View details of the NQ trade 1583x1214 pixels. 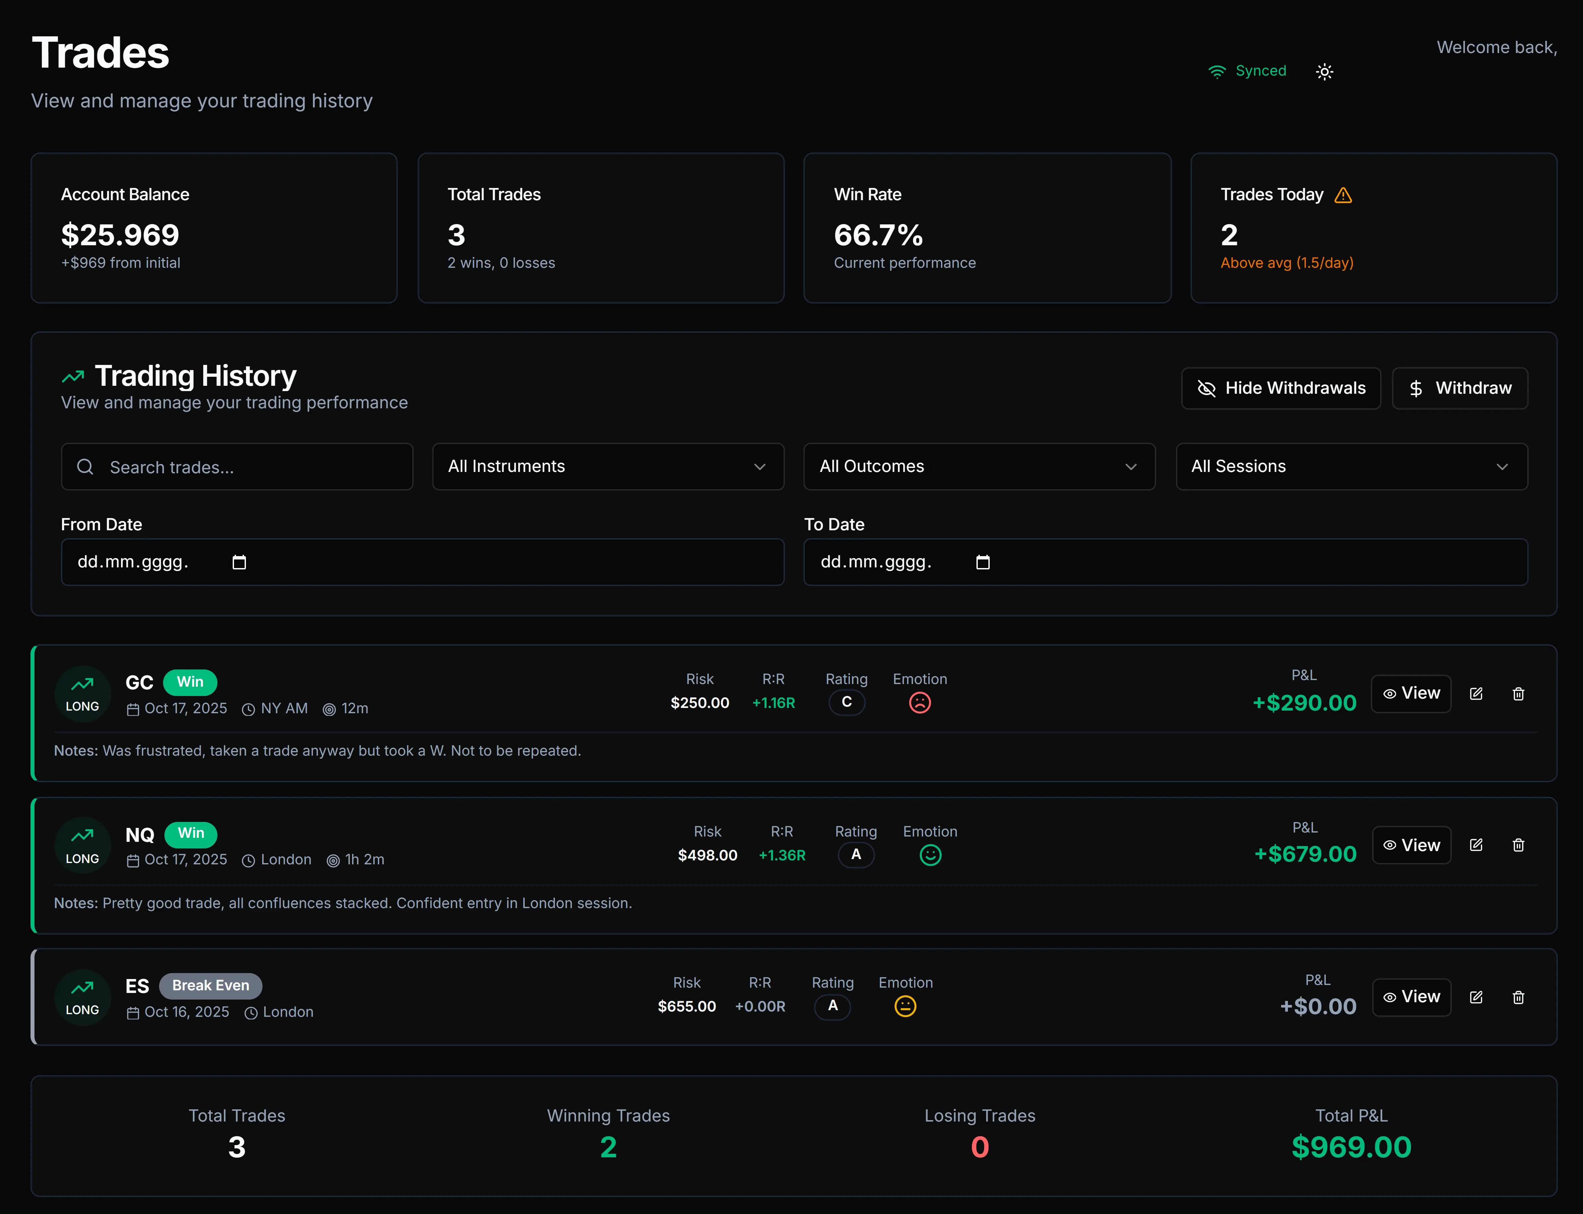click(x=1410, y=845)
